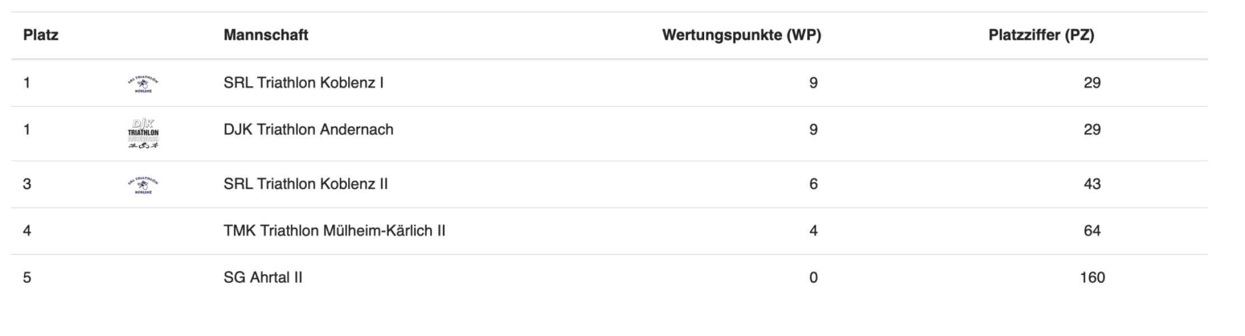The image size is (1245, 336).
Task: Click the WP value 6 for Koblenz II
Action: pyautogui.click(x=813, y=184)
